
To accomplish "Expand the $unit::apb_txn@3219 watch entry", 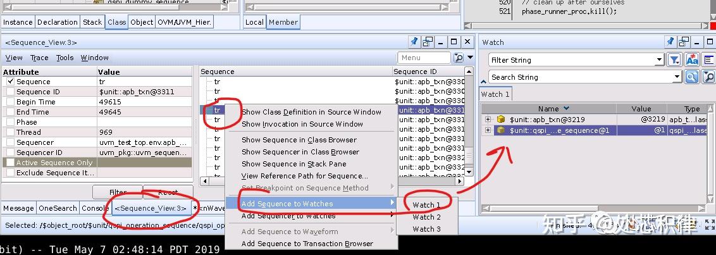I will [x=488, y=119].
